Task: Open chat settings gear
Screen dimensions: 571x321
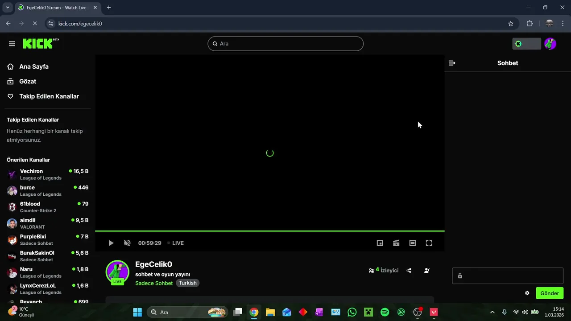Action: [x=527, y=293]
